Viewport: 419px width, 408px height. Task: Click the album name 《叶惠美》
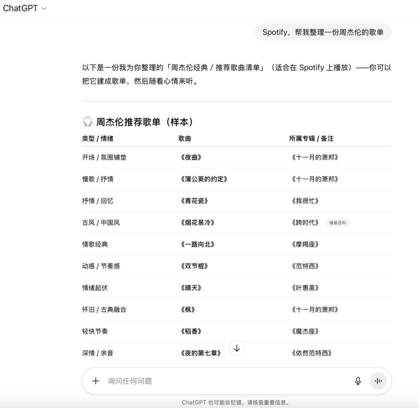tap(305, 288)
